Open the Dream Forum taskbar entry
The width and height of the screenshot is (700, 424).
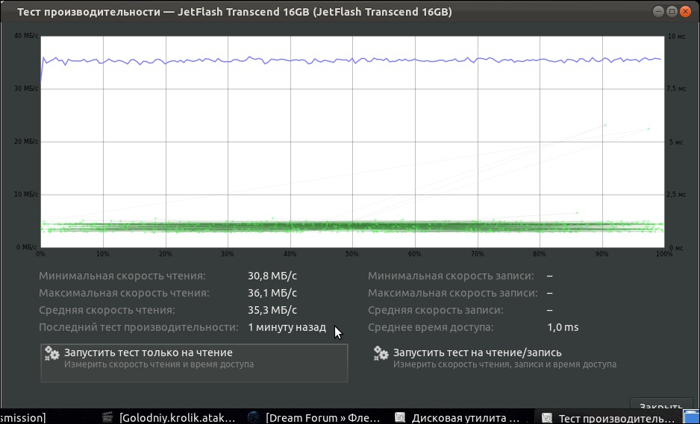[x=313, y=417]
